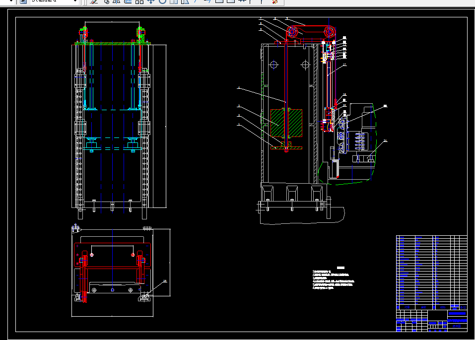Click the red linkage arm atop section view
This screenshot has width=475, height=340.
pos(311,31)
